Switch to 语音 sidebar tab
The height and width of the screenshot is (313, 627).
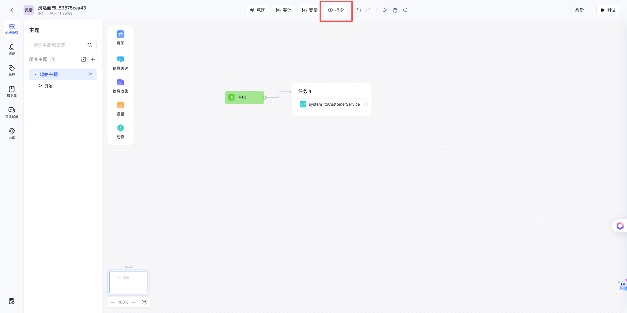coord(12,50)
